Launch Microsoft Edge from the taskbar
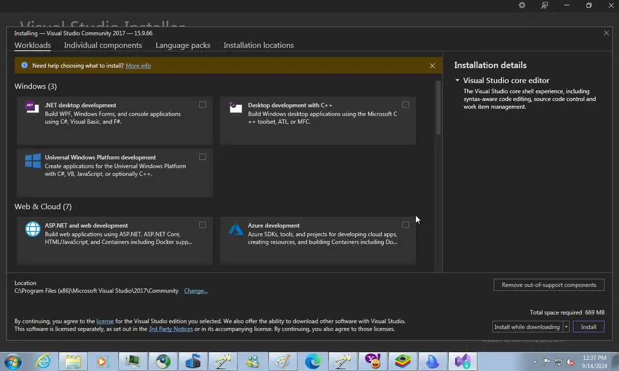619x371 pixels. click(312, 361)
